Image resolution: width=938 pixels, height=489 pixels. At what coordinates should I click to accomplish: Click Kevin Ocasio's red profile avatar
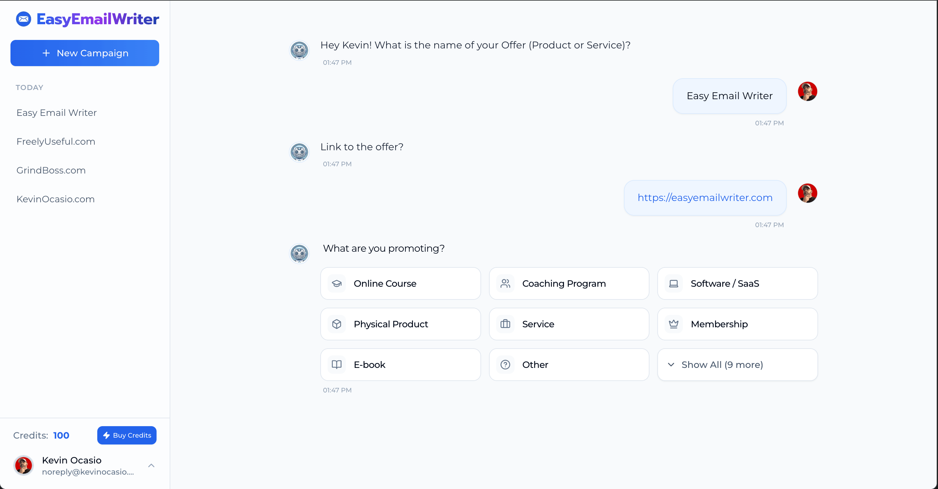23,466
